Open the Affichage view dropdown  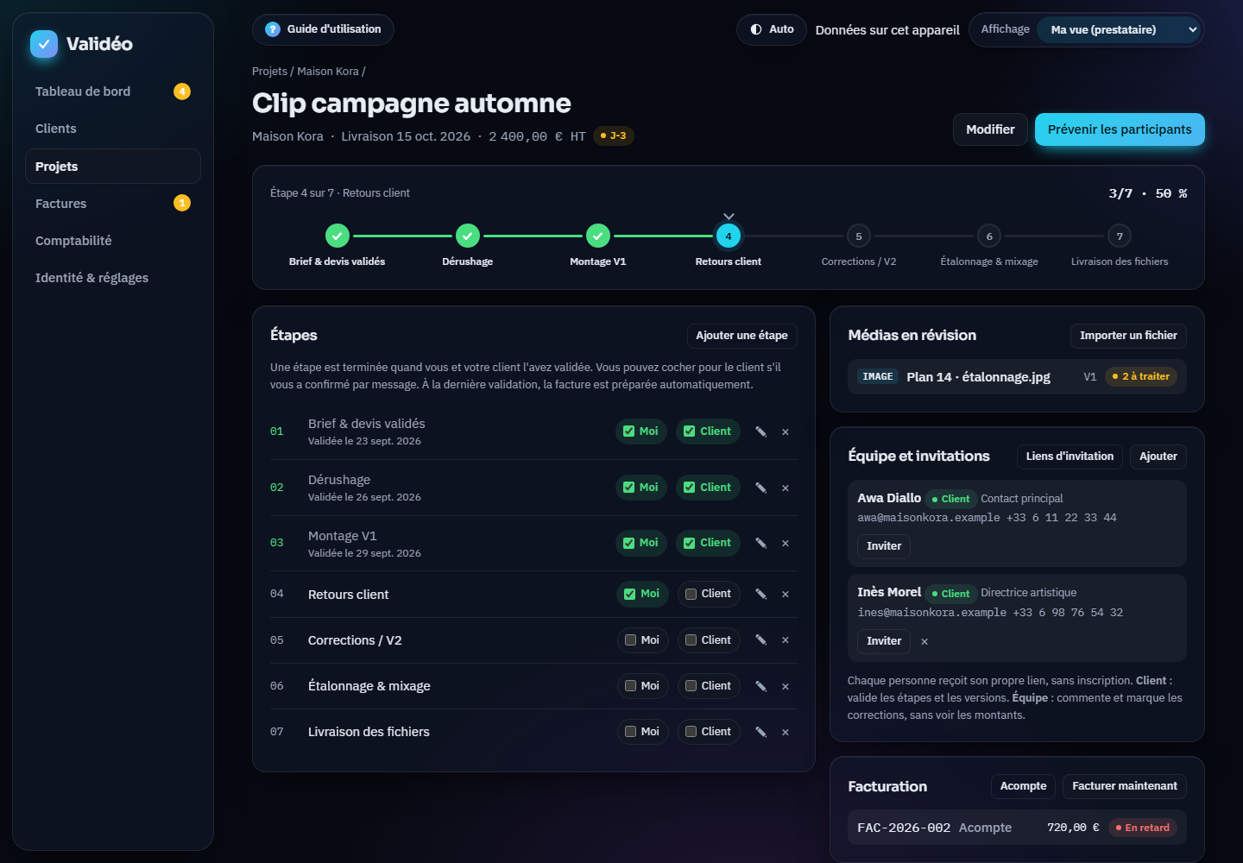point(1119,29)
